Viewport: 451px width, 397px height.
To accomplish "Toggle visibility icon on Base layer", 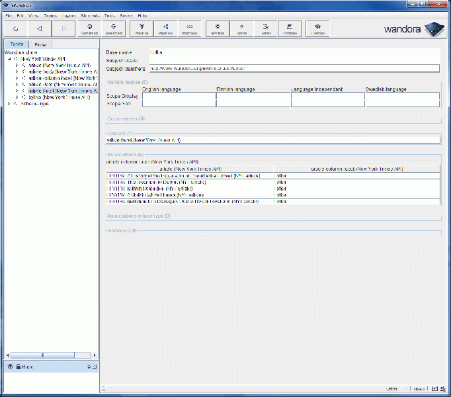I will (10, 367).
